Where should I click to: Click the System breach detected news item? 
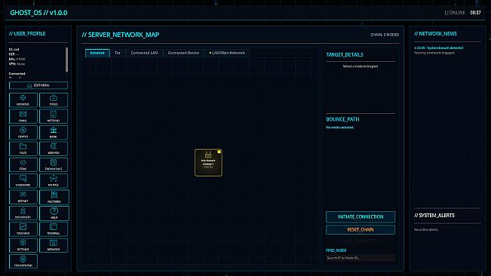coord(438,48)
